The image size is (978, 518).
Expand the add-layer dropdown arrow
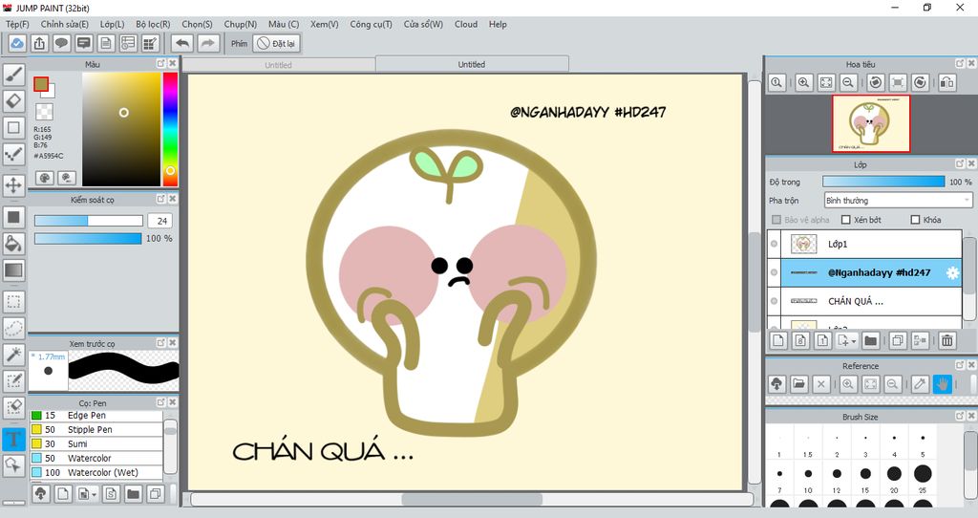coord(853,341)
